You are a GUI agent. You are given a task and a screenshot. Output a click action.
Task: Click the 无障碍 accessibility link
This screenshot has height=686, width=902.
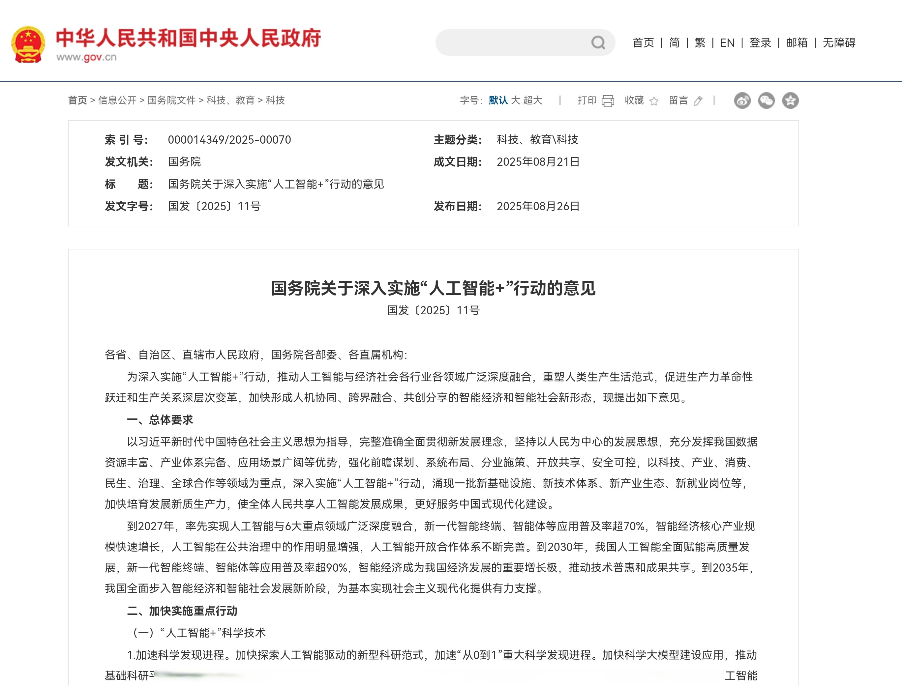[x=839, y=43]
